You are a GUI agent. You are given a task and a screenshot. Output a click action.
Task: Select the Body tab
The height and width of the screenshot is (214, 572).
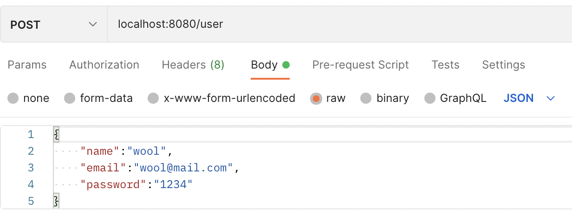(264, 65)
